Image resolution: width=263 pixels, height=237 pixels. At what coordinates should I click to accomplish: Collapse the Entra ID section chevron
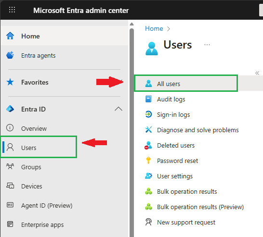pos(118,109)
